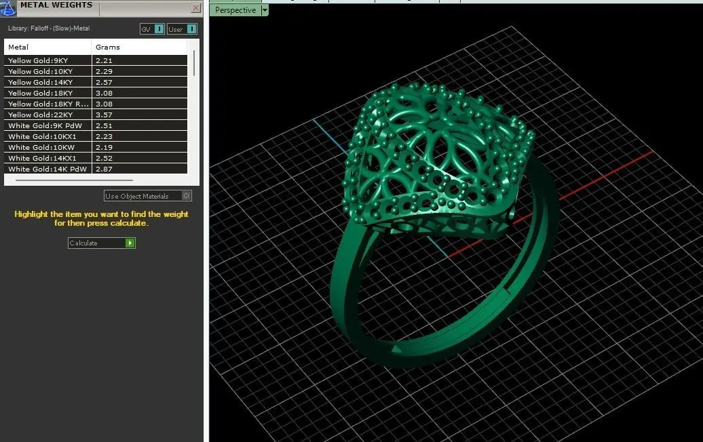Click the 2.87 grams value
This screenshot has height=442, width=703.
tap(104, 169)
